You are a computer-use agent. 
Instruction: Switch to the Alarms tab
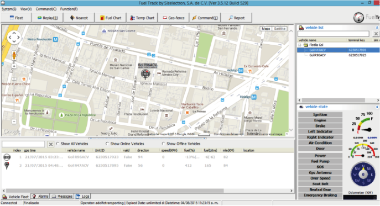point(41,196)
